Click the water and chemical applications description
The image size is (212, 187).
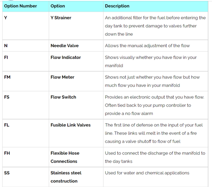[x=147, y=173]
